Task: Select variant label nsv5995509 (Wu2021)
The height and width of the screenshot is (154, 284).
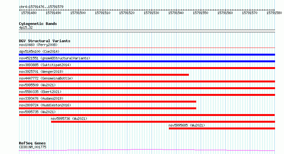Action: click(x=37, y=85)
